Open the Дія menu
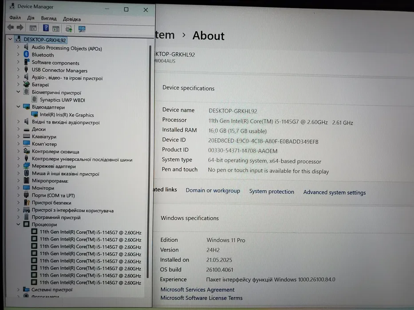 [31, 18]
